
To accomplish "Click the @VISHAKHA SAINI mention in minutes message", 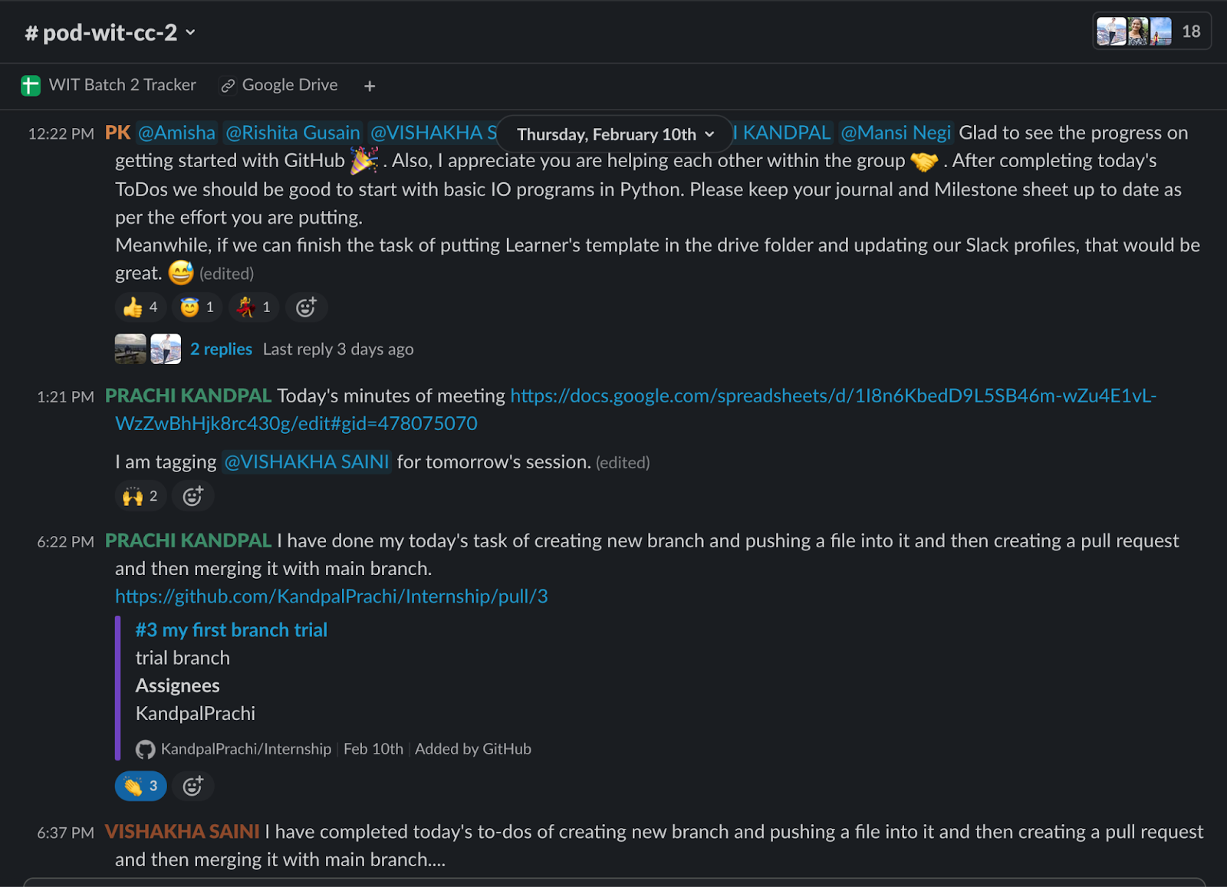I will 307,462.
